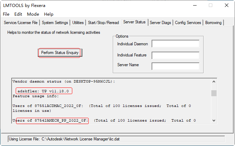235x146 pixels.
Task: Click 'licenses in use)' output line
Action: coord(32,111)
